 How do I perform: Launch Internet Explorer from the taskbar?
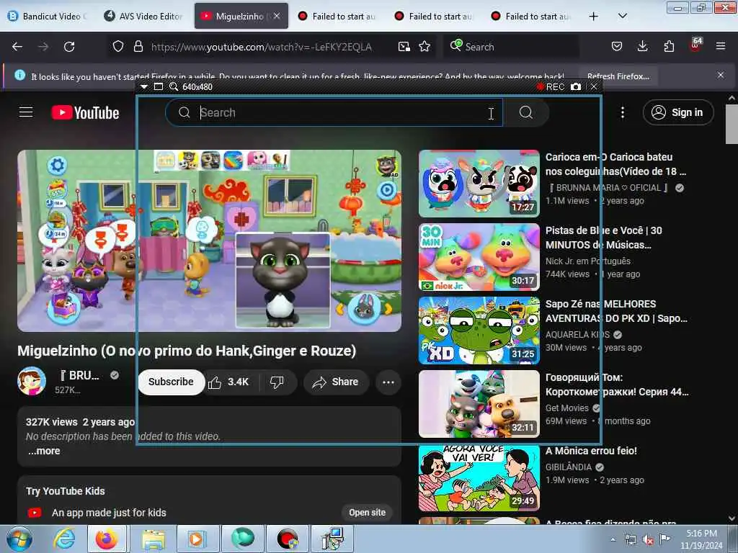coord(64,539)
